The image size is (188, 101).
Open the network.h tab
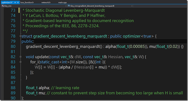[x=46, y=2]
